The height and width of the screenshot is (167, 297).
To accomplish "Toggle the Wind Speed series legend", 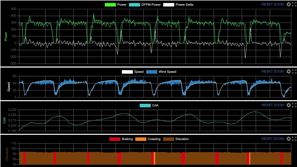I will (x=161, y=72).
